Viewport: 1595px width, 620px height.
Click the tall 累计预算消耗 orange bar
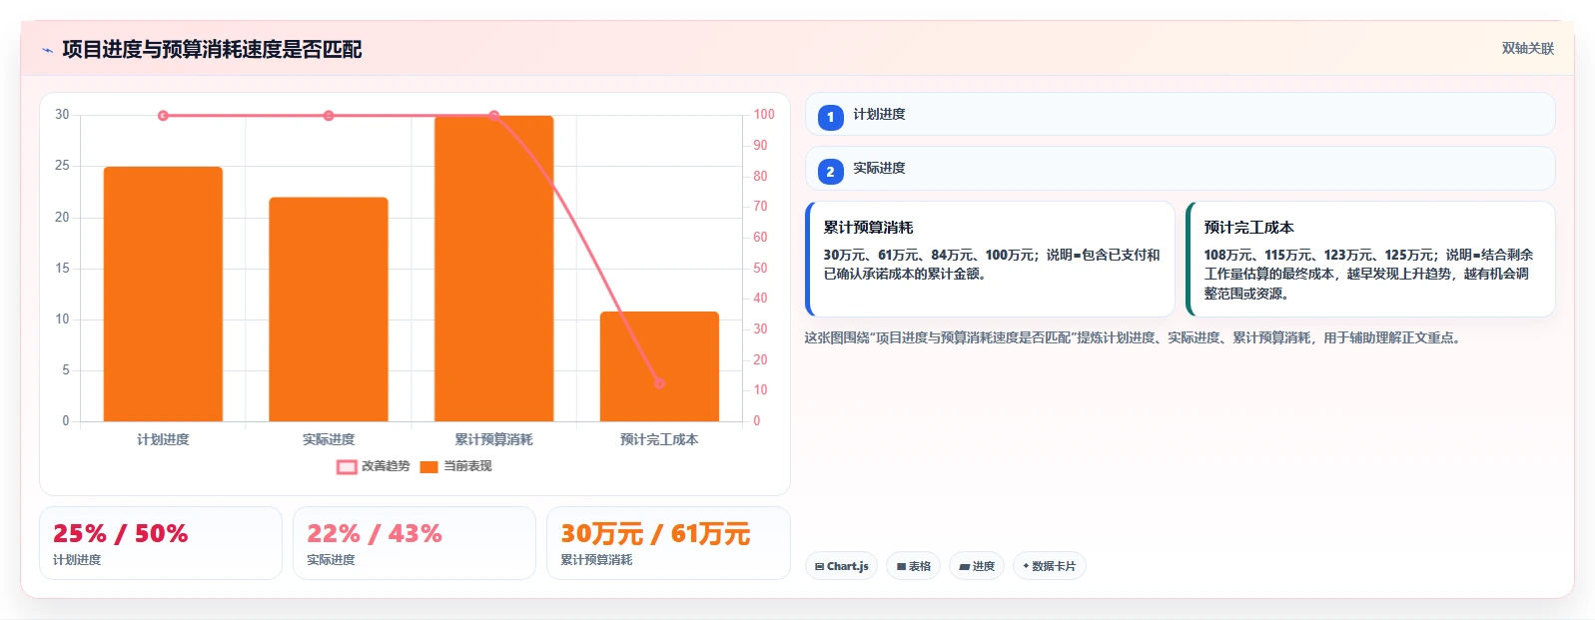click(493, 269)
